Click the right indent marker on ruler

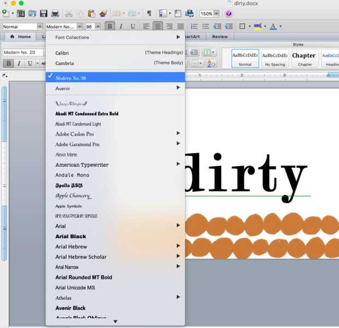[328, 75]
